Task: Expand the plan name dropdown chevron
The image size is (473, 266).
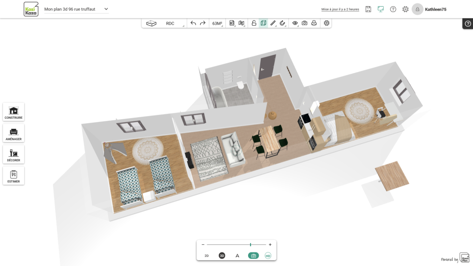Action: point(106,9)
